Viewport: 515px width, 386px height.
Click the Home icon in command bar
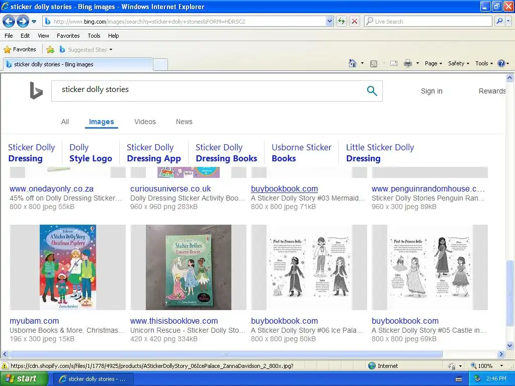353,63
